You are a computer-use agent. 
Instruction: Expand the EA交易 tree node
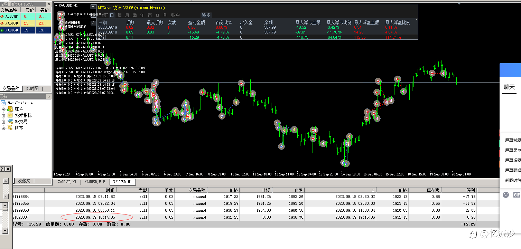point(3,122)
